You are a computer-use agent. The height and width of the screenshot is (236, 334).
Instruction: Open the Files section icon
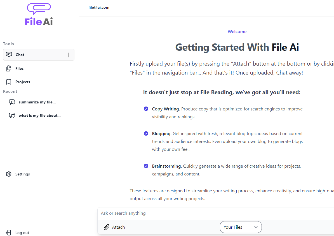point(9,68)
